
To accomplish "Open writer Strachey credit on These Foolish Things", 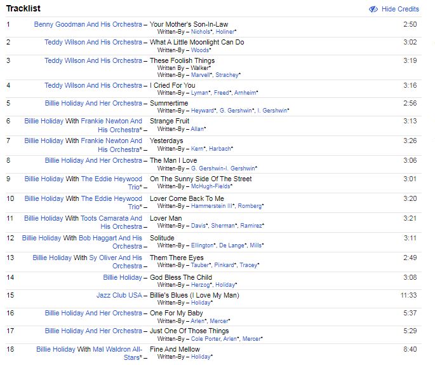I will [x=227, y=74].
